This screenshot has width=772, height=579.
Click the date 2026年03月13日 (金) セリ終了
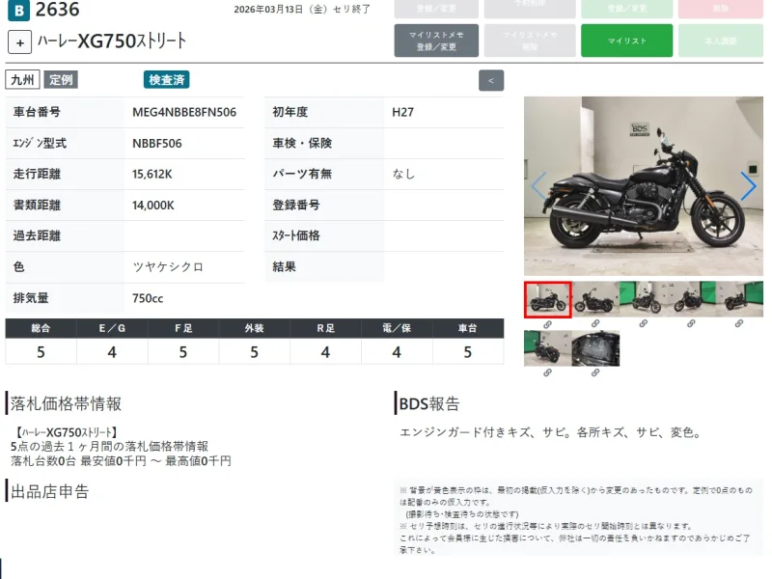[302, 10]
